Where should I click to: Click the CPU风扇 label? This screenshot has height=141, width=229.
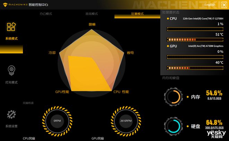[29, 138]
